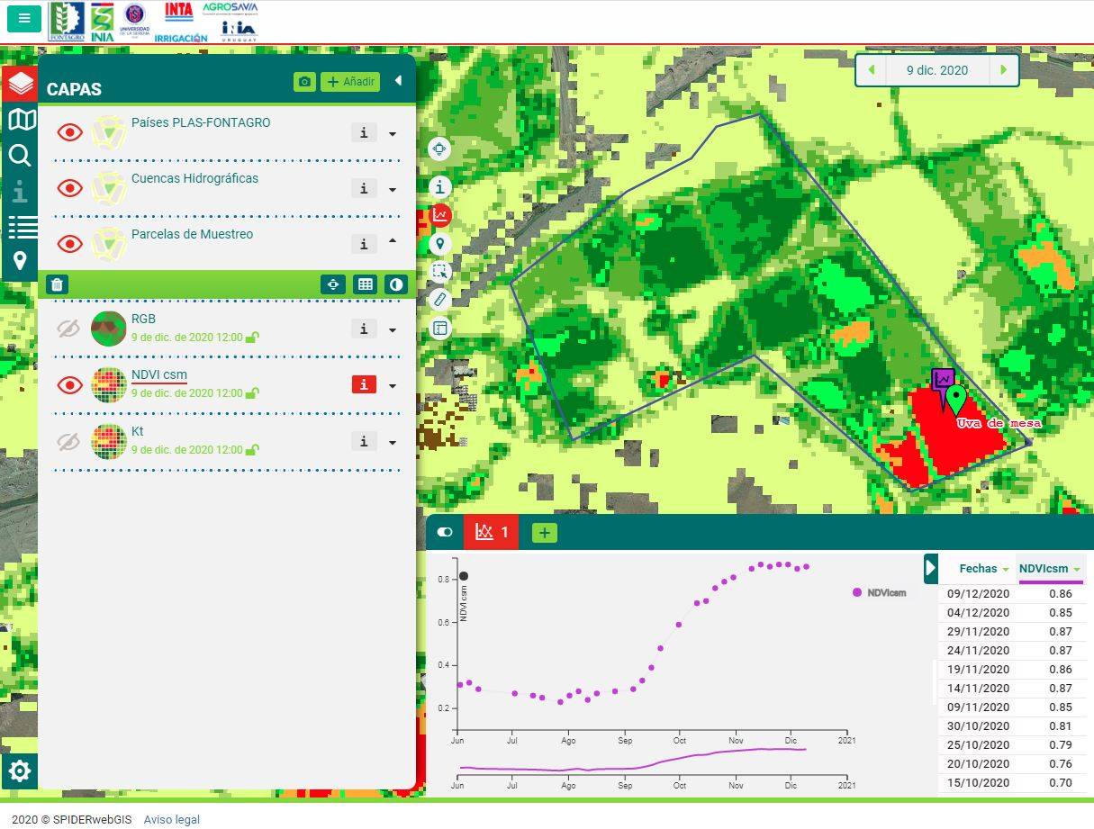Take a map snapshot with camera icon
This screenshot has width=1094, height=829.
tap(304, 82)
